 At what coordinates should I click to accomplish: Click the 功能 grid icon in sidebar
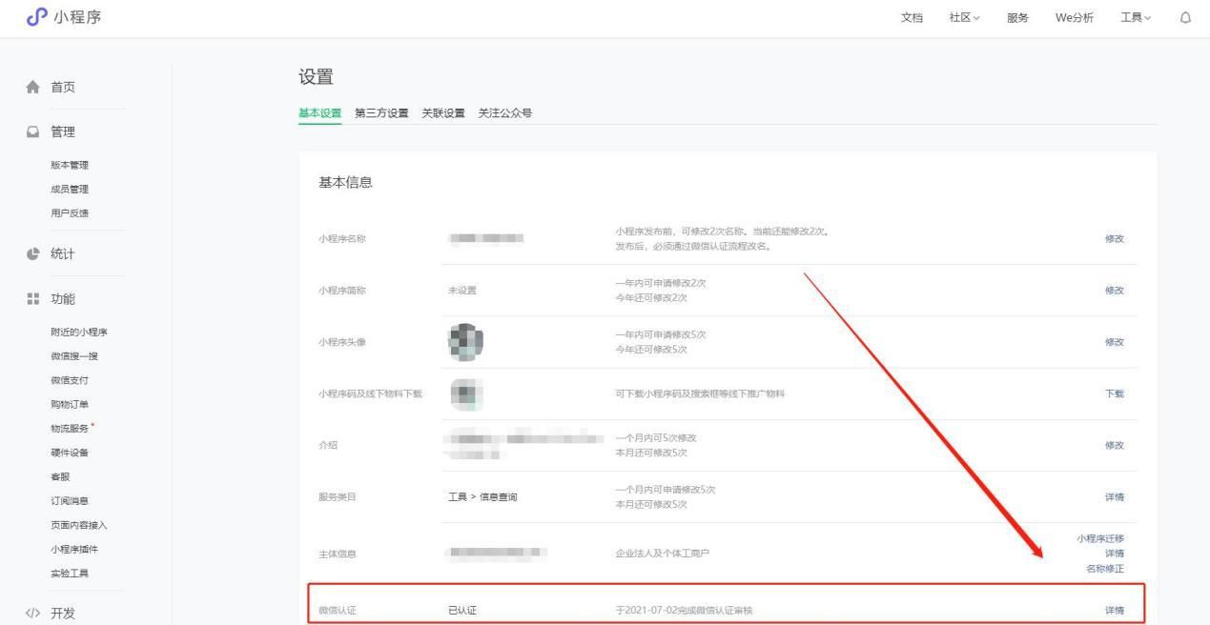33,298
